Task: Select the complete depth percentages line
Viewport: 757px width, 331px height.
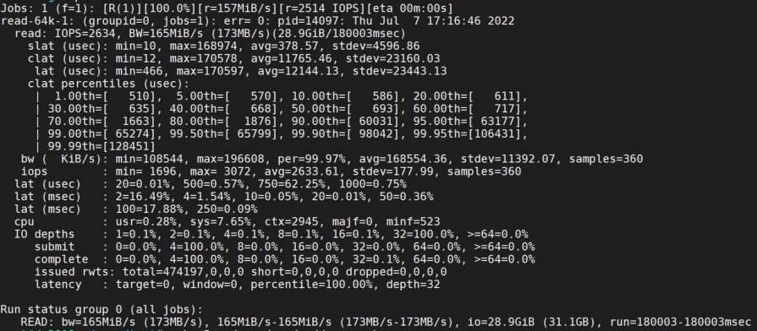Action: pos(284,259)
